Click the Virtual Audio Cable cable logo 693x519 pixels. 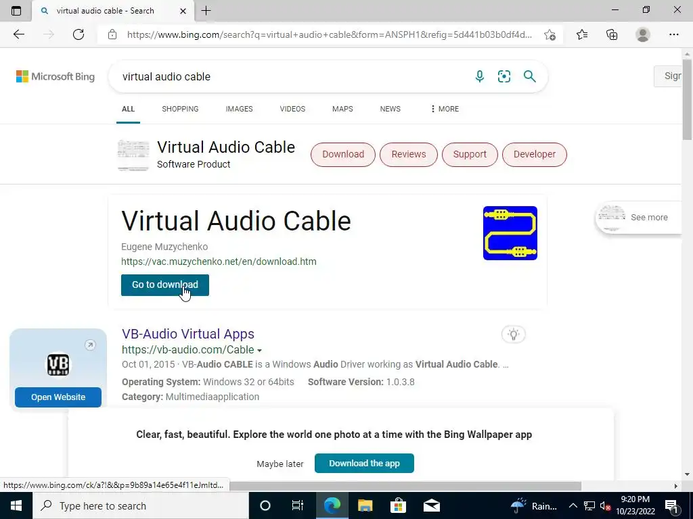pos(510,233)
